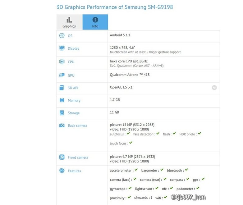Click the flash check mark
The height and width of the screenshot is (205, 243).
click(x=174, y=134)
